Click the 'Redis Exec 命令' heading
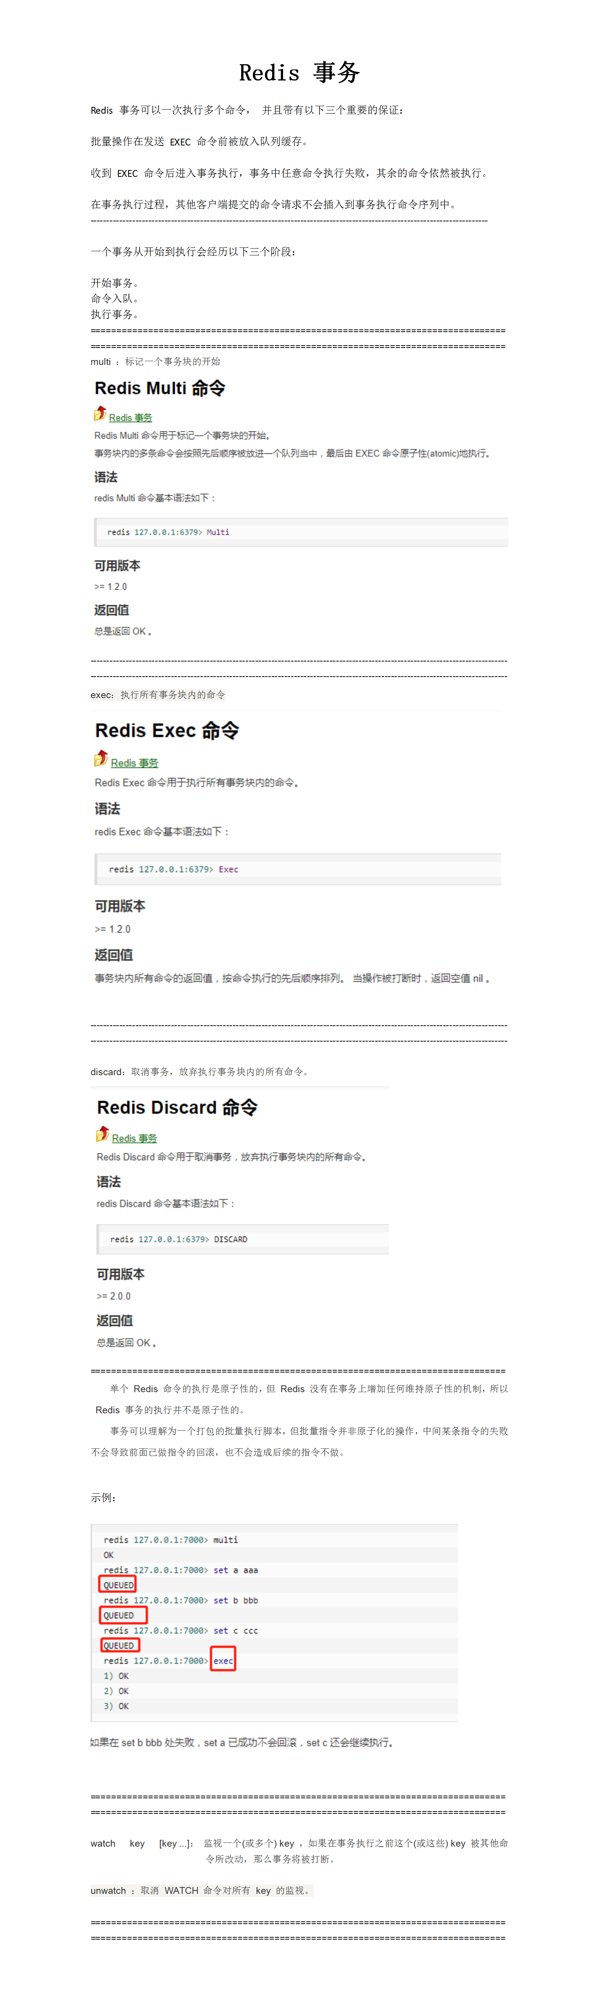 [167, 731]
